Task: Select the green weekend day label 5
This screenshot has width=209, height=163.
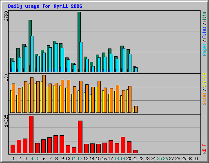Action: (38, 159)
